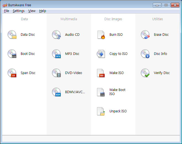
Task: Select the Disc Info label
Action: tap(160, 54)
